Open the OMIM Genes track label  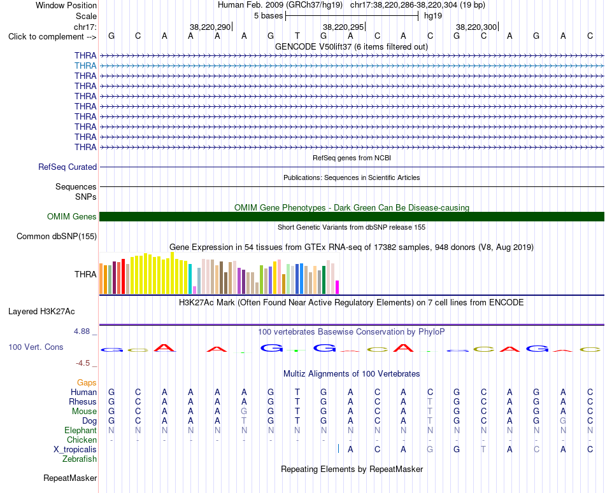(72, 217)
